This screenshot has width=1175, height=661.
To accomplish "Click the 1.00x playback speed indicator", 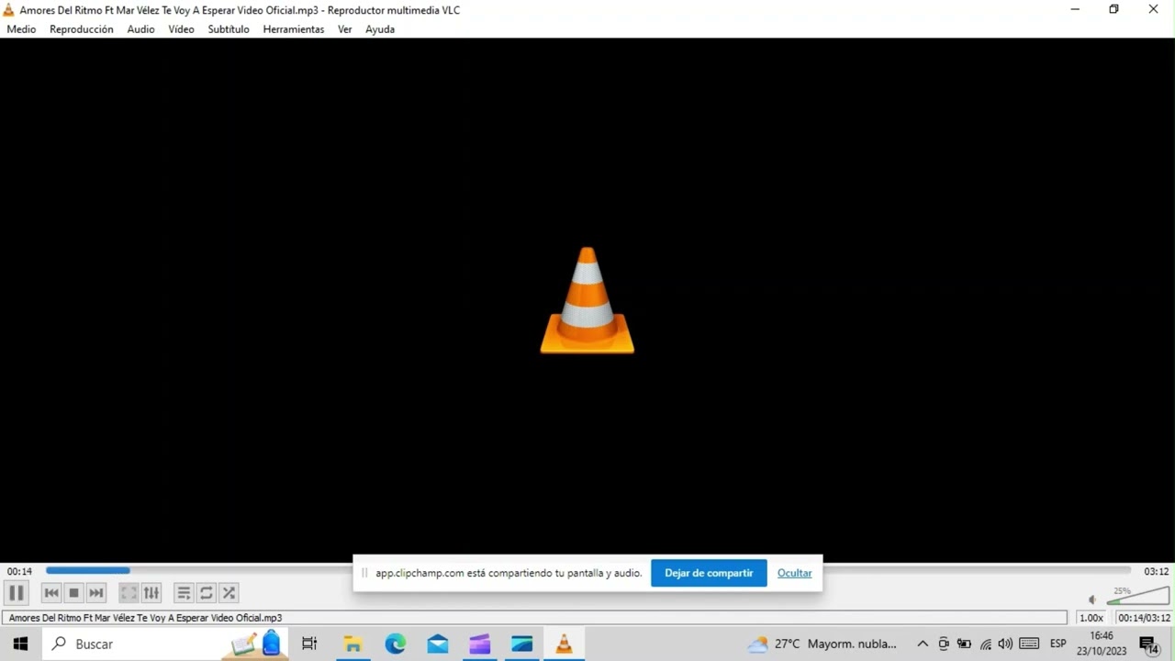I will pyautogui.click(x=1091, y=618).
